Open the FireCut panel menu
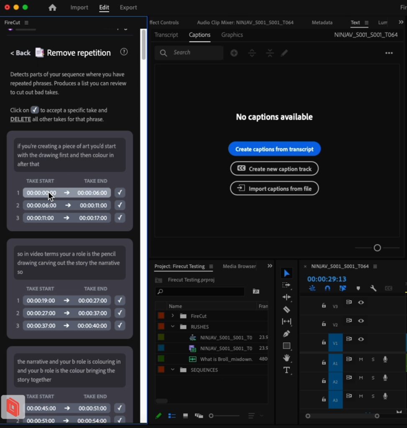 pyautogui.click(x=26, y=22)
